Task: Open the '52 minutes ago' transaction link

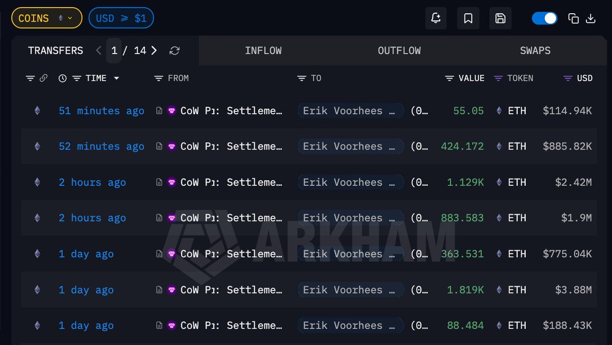Action: coord(101,146)
